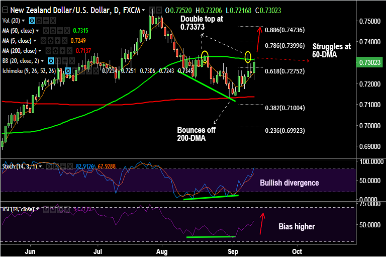The width and height of the screenshot is (386, 257).
Task: Open settings gear for Stoch (14, 3, 1)
Action: [56, 166]
